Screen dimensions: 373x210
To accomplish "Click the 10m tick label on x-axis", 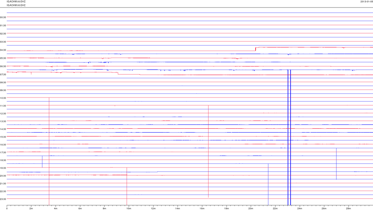I will coord(129,208).
